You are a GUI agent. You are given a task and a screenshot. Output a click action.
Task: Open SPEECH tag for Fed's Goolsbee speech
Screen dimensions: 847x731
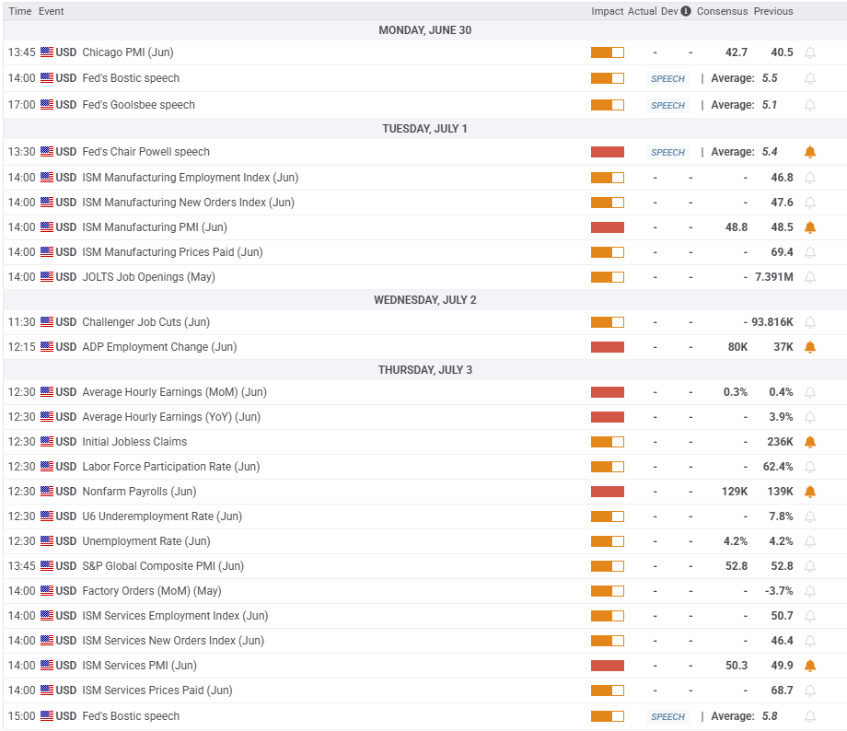click(667, 105)
